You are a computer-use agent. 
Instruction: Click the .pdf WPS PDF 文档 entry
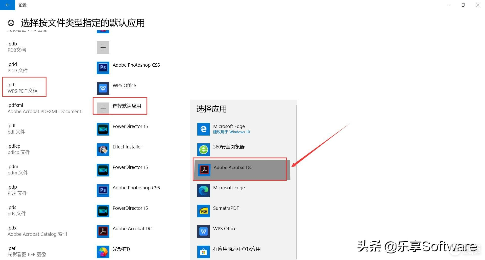pos(23,88)
